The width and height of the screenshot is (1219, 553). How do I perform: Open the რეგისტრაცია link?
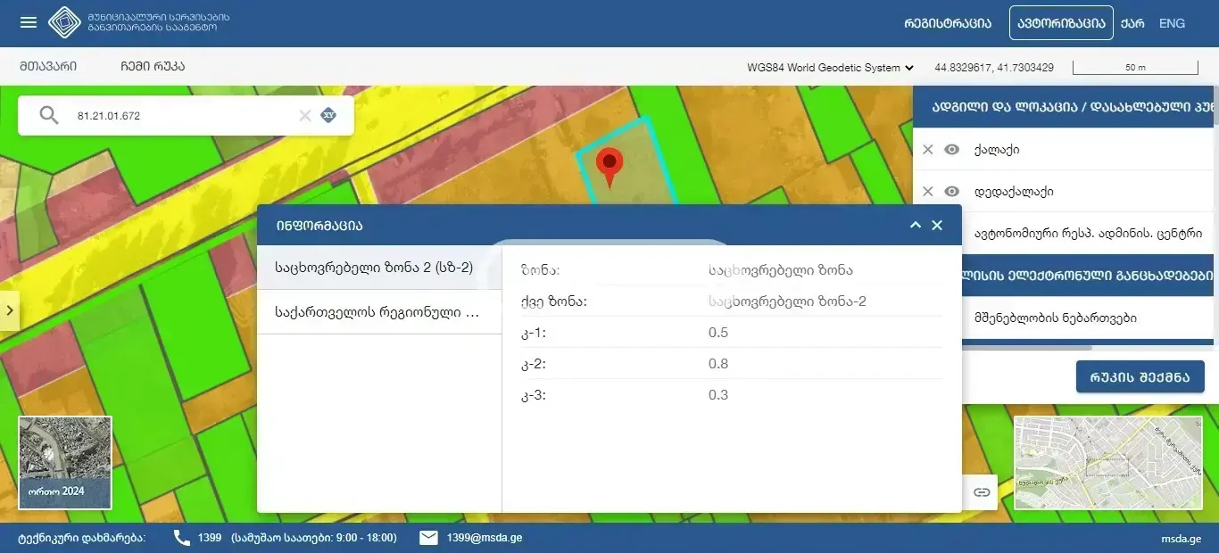tap(948, 23)
